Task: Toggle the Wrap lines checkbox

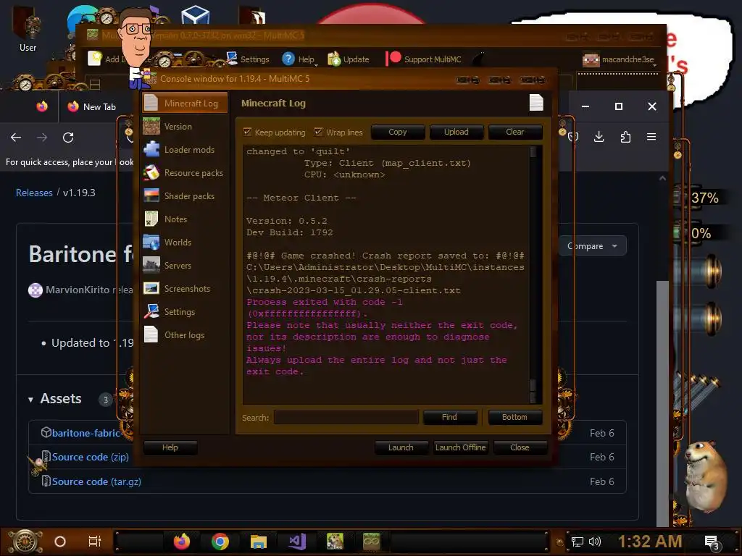Action: (x=319, y=132)
